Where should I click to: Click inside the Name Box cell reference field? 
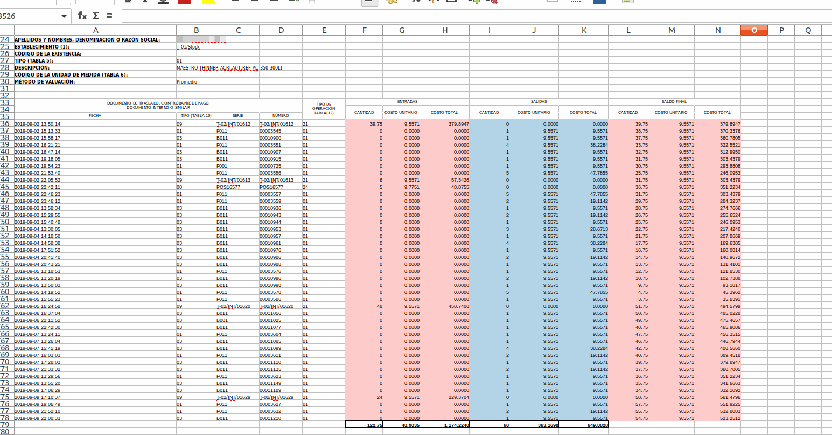(x=29, y=16)
